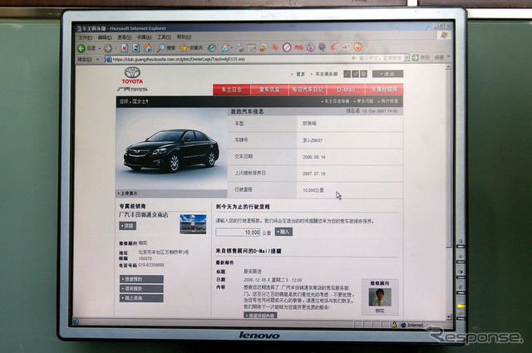Click the 洽谈预约 button
This screenshot has height=353, width=532.
(x=141, y=279)
